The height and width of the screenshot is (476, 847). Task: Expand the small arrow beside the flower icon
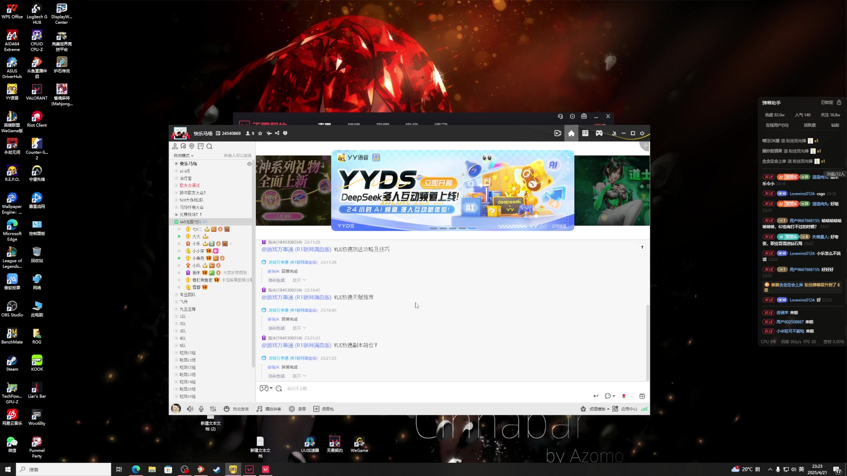[632, 396]
